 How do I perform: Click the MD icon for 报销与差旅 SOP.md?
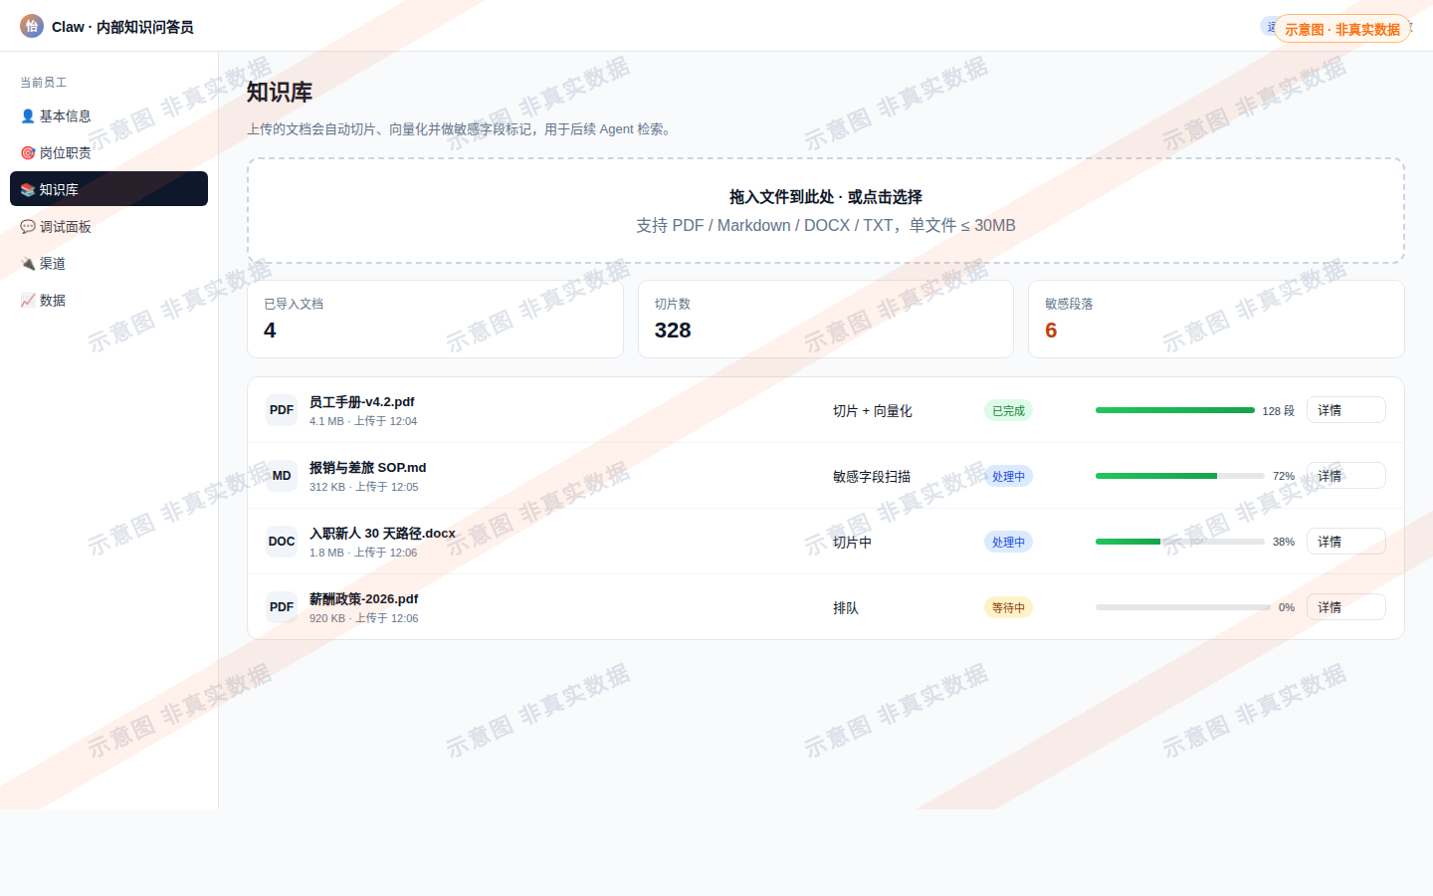point(282,476)
